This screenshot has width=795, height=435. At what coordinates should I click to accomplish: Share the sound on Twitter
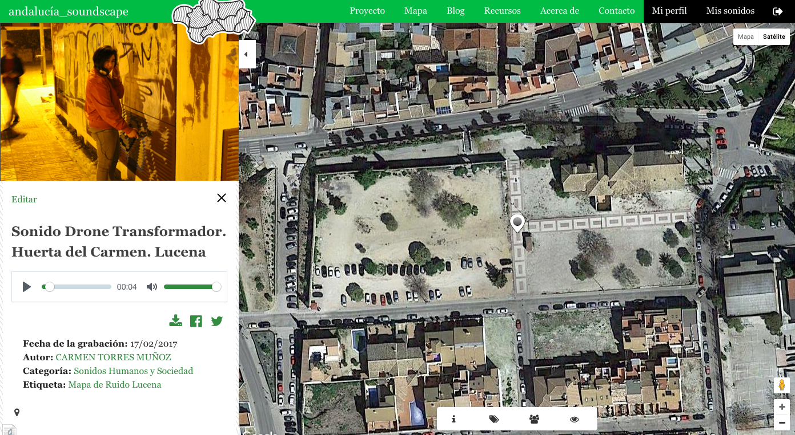coord(216,321)
